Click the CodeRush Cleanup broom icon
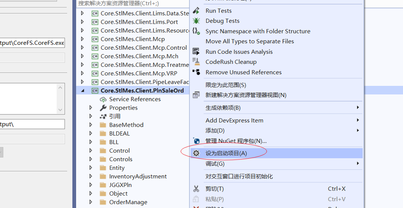The height and width of the screenshot is (208, 403). click(x=196, y=62)
